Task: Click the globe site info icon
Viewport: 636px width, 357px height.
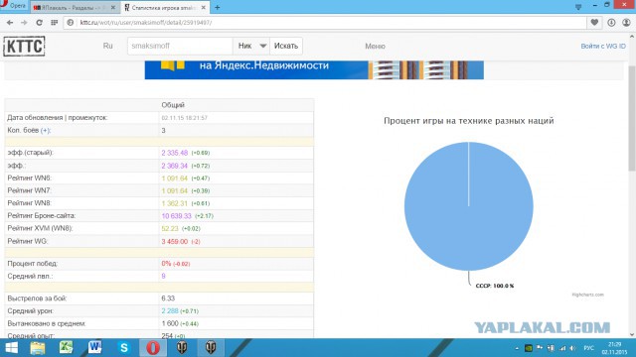Action: (x=71, y=23)
